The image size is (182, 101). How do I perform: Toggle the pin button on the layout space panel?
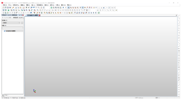point(21,15)
